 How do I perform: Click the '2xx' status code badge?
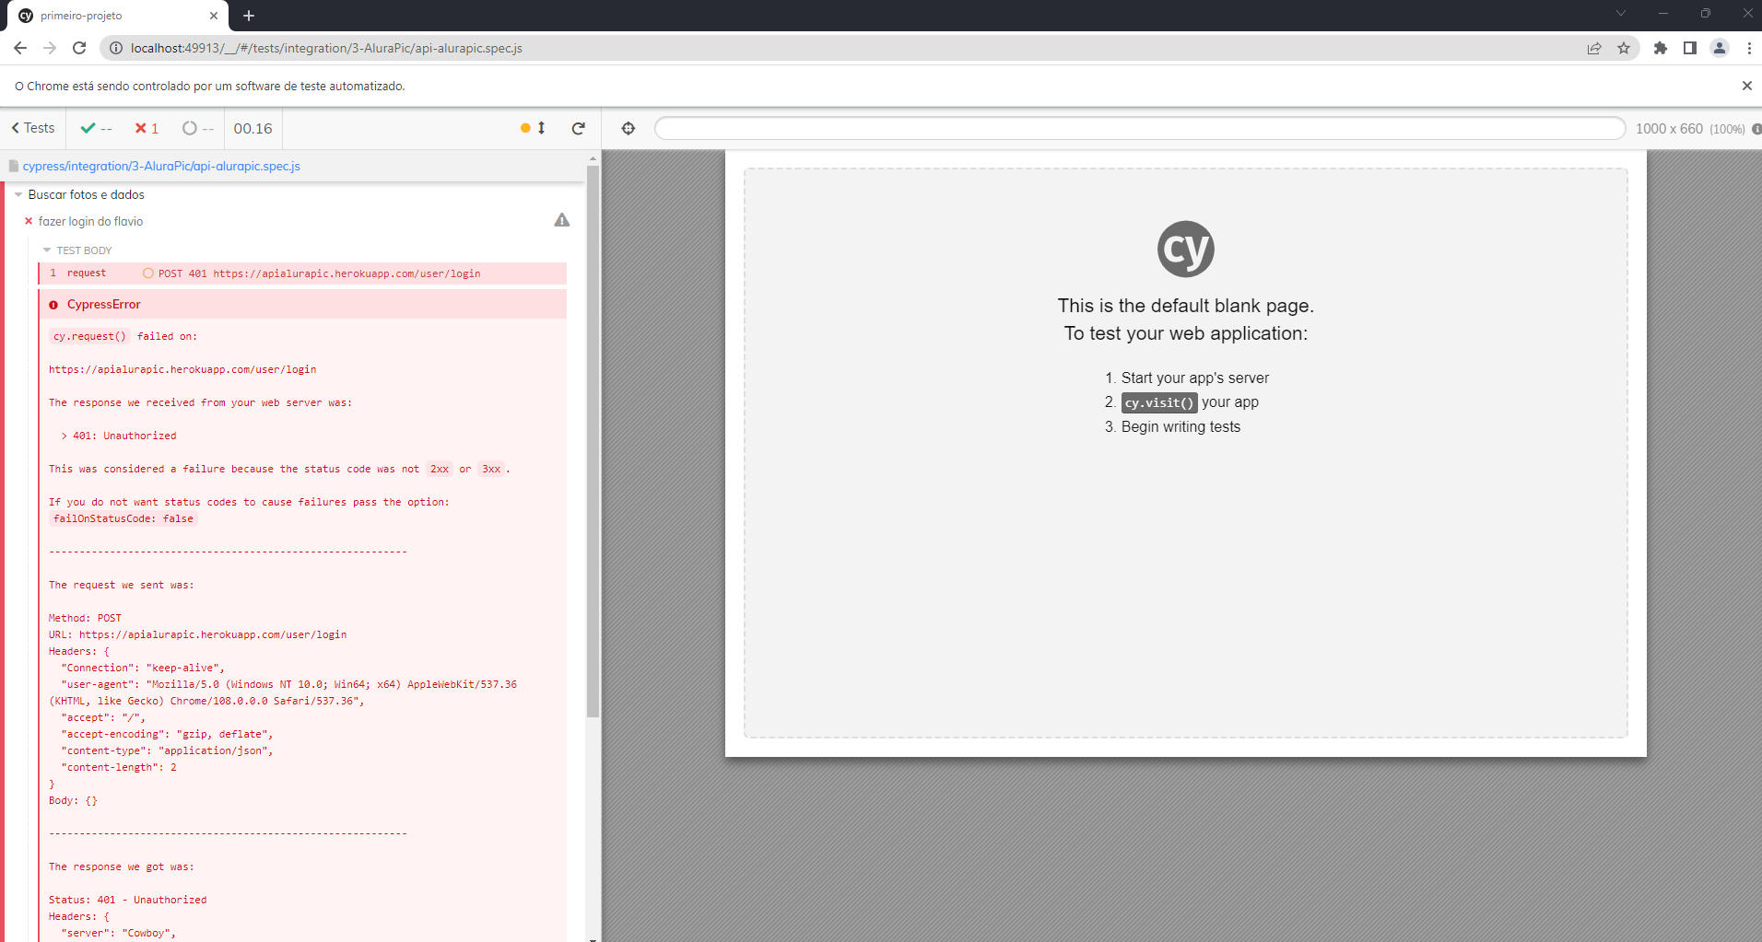440,469
